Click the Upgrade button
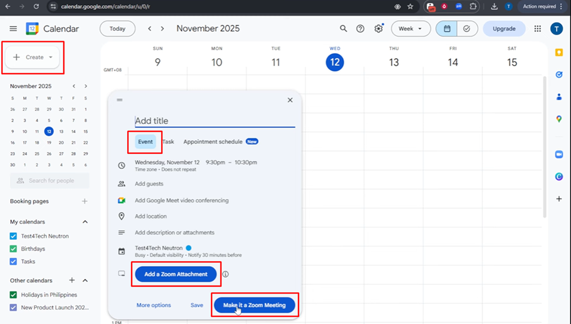Screen dimensions: 571x324 pos(504,28)
